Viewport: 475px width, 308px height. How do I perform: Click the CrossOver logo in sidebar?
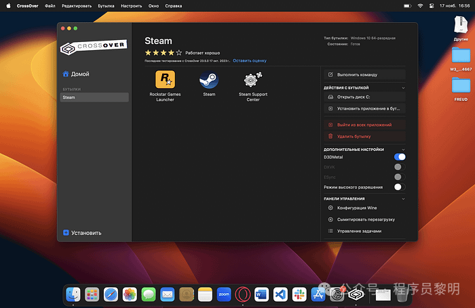94,47
